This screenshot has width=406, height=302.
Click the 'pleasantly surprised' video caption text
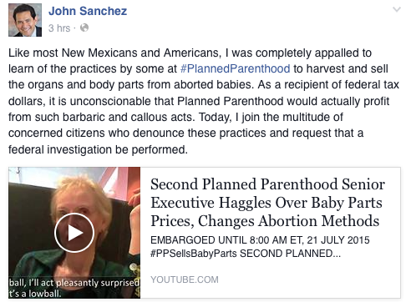pyautogui.click(x=98, y=283)
